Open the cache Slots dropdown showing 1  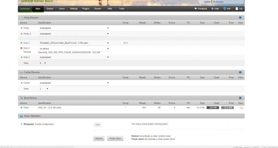(43, 89)
